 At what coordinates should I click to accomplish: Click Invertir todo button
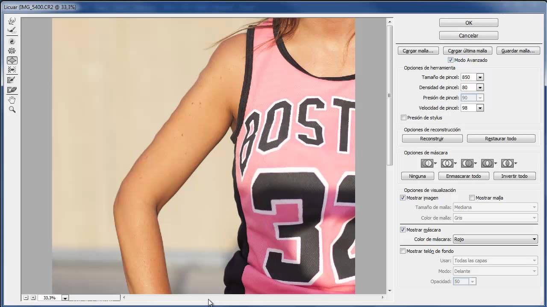click(515, 176)
